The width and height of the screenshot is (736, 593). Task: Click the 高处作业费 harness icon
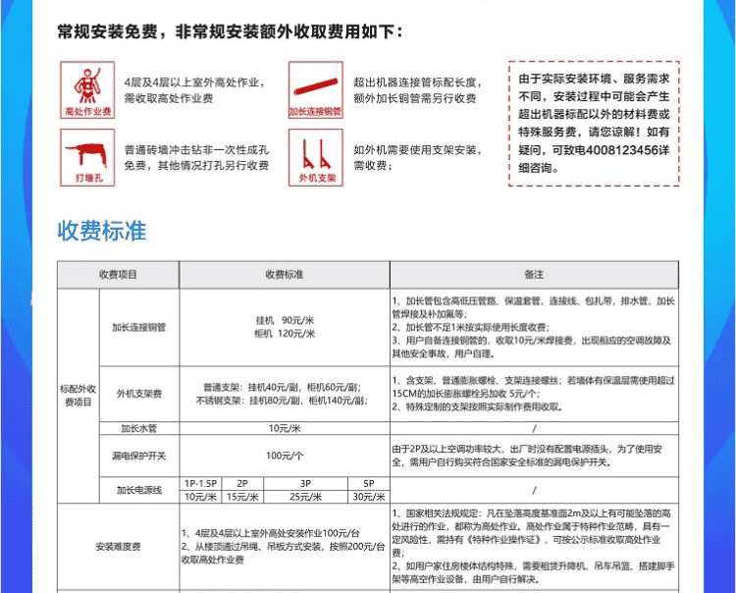(x=87, y=89)
